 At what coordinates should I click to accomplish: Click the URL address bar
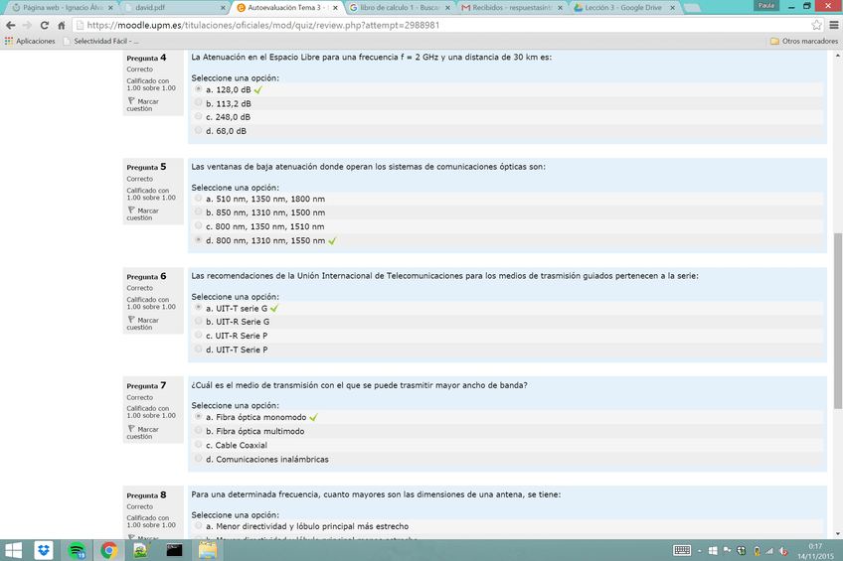point(437,25)
